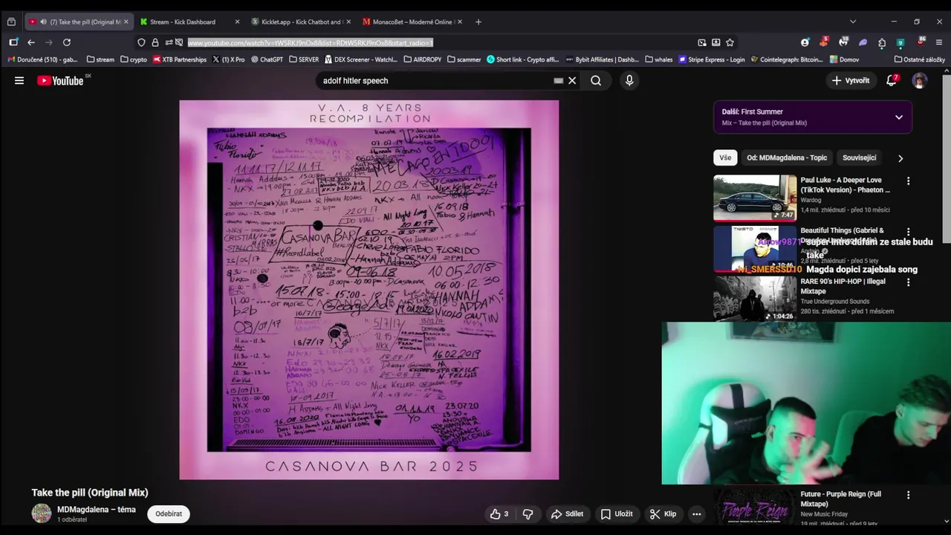Like the video with thumbs up

pos(499,513)
